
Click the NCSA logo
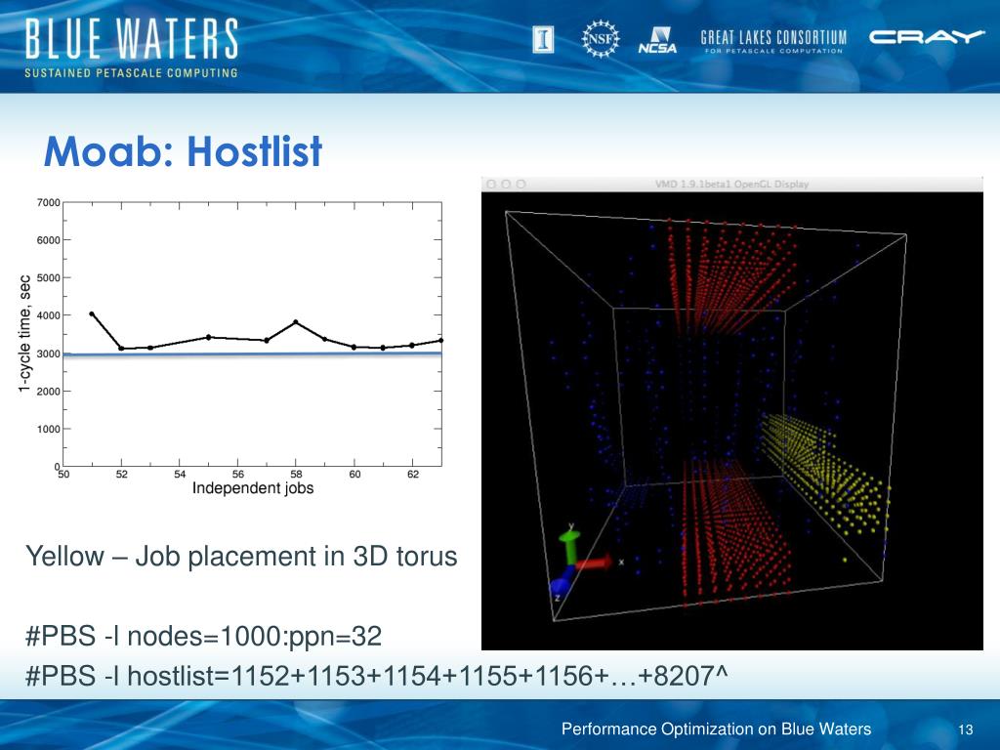click(657, 40)
